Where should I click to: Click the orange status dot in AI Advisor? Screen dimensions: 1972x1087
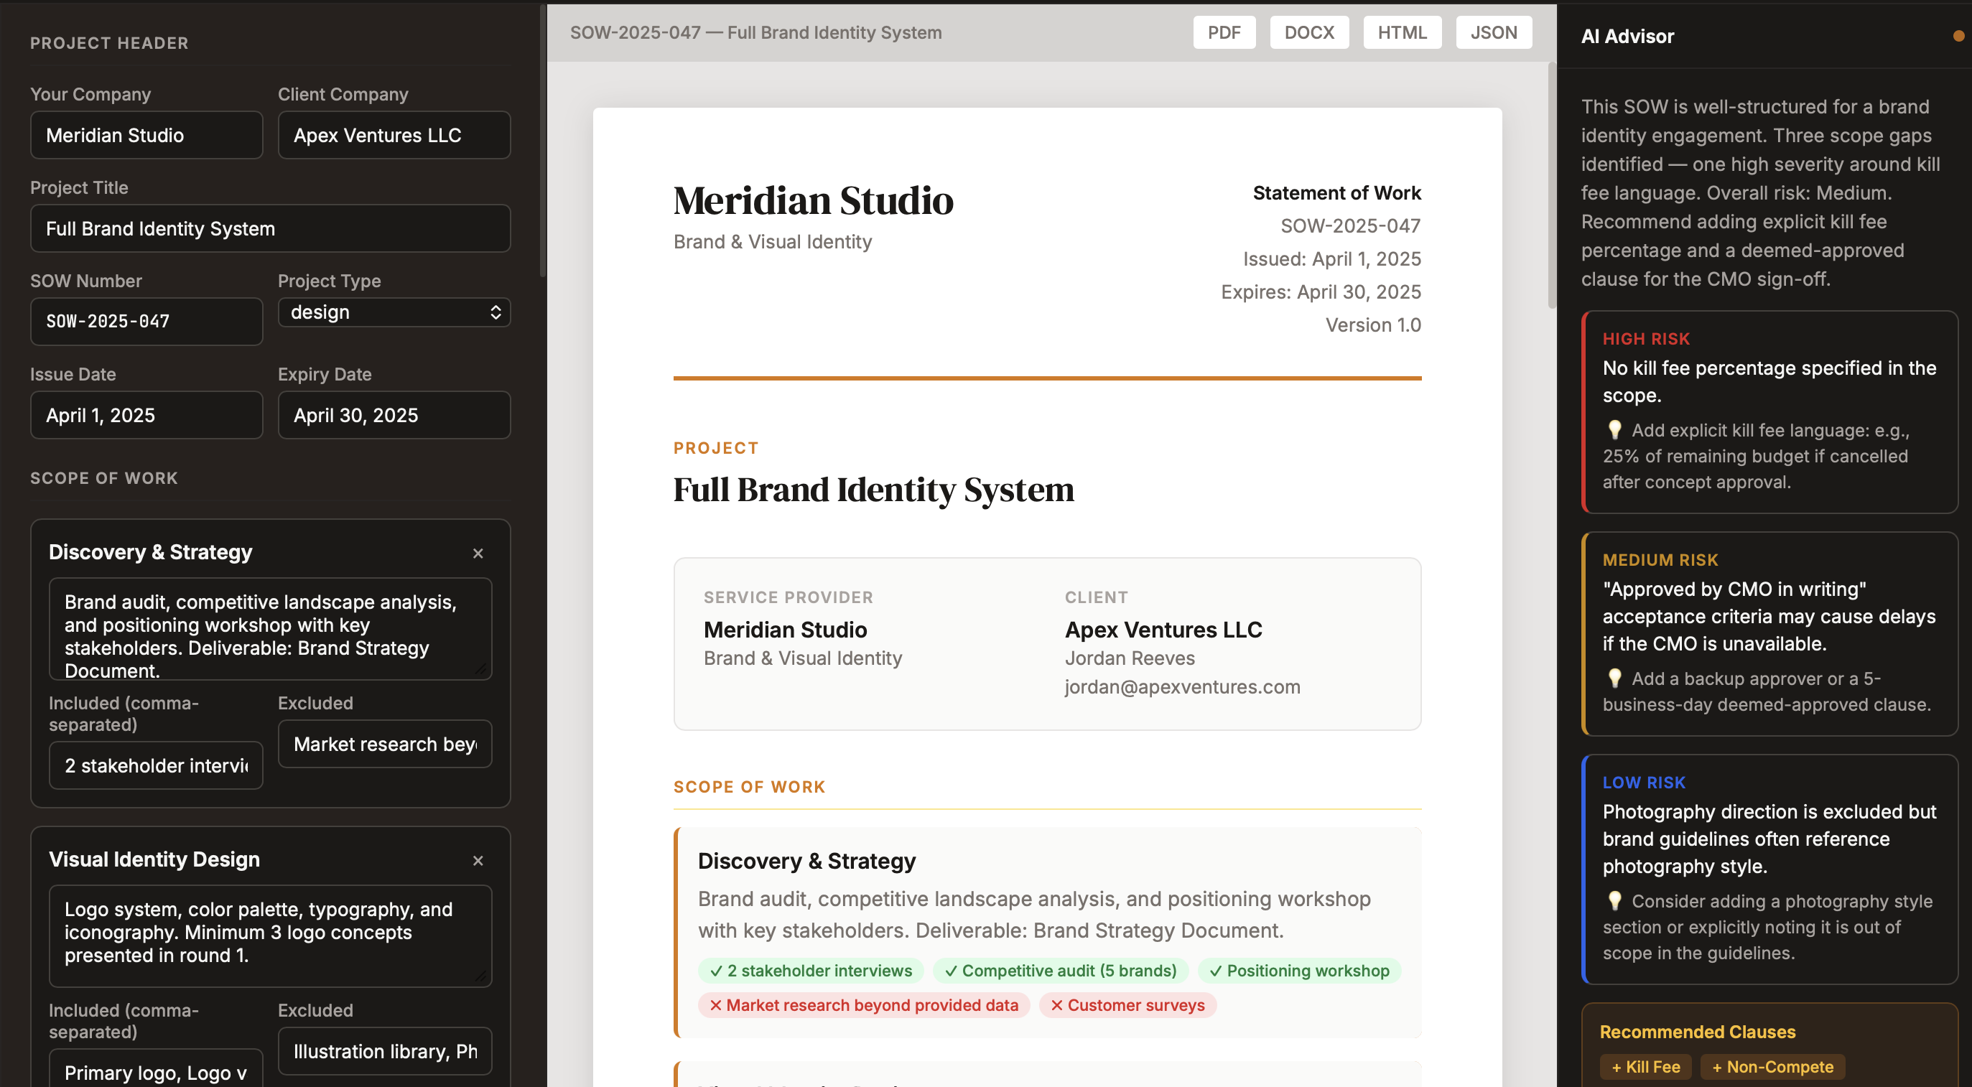pyautogui.click(x=1958, y=36)
